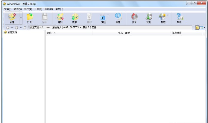The width and height of the screenshot is (208, 123).
Task: Open the back history dropdown arrow
Action: (12, 28)
